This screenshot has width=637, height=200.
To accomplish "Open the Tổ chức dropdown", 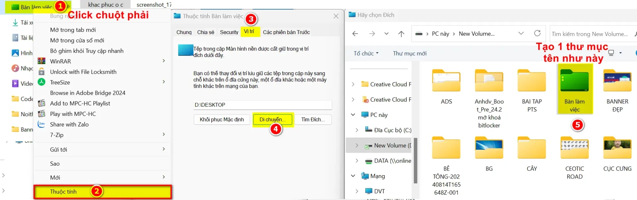I will pos(366,53).
